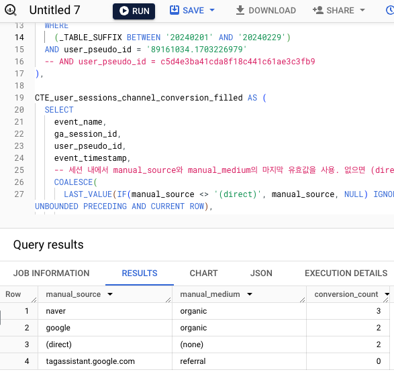Screen dimensions: 394x376
Task: Click the SHARE button
Action: (x=334, y=10)
